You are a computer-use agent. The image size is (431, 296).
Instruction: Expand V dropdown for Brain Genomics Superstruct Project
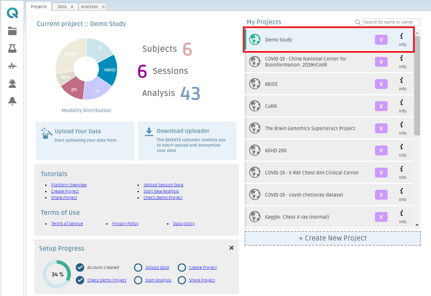[381, 128]
